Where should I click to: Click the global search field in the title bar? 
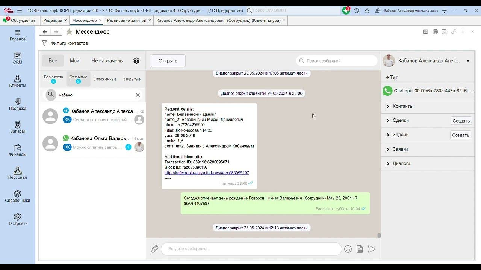tap(293, 10)
